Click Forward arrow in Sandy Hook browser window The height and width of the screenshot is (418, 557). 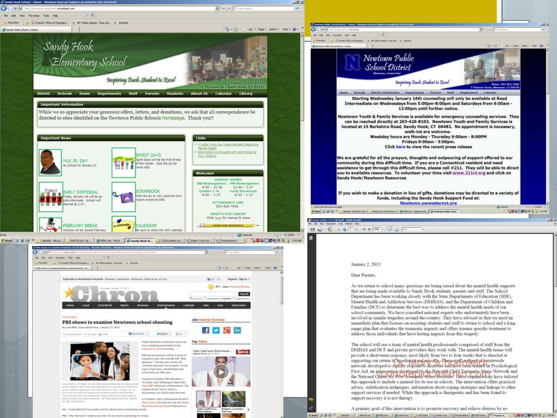(10, 8)
